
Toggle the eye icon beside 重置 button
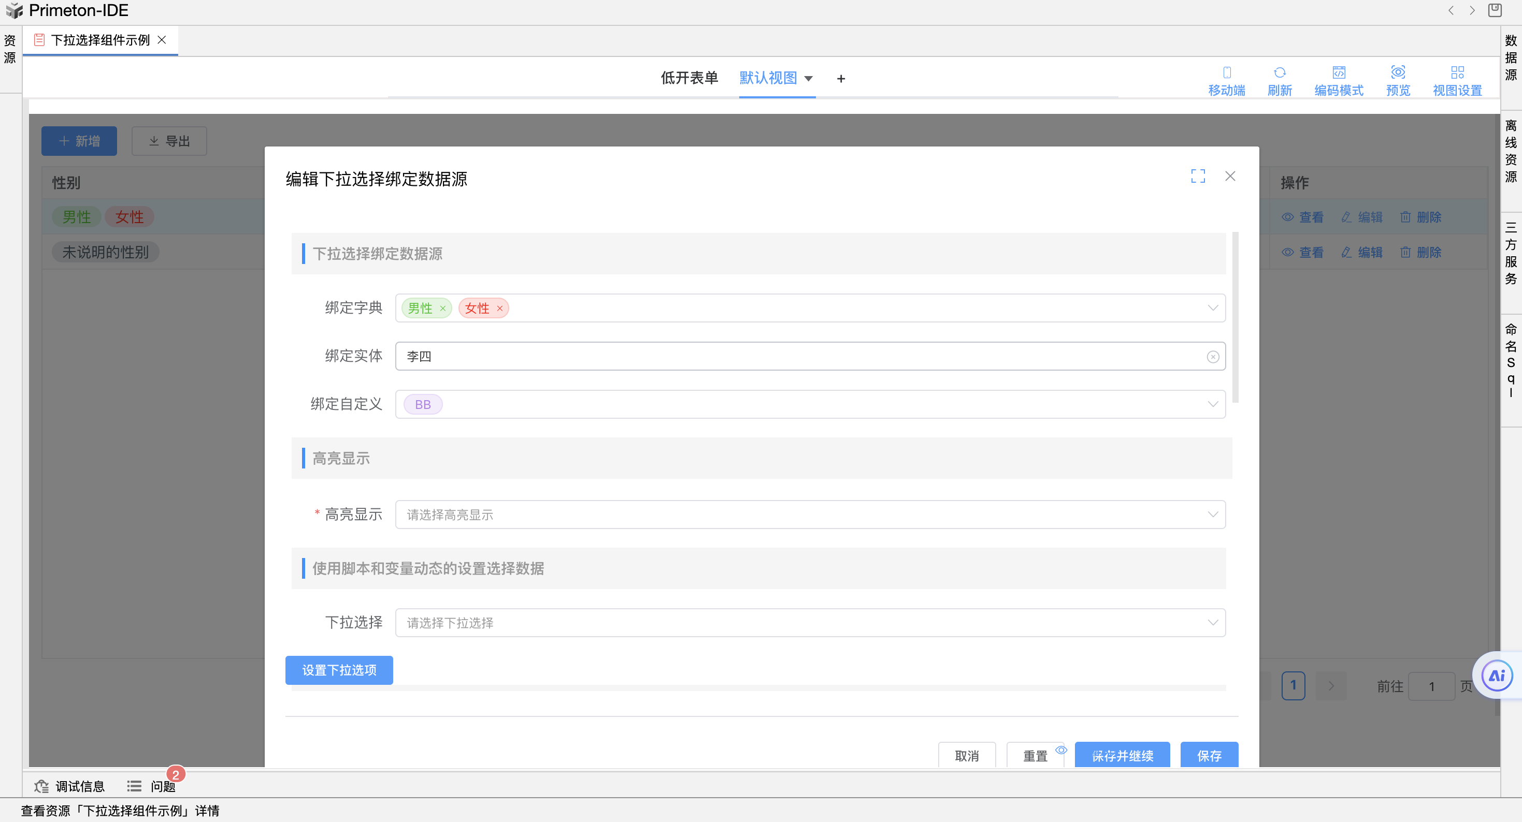[x=1061, y=750]
